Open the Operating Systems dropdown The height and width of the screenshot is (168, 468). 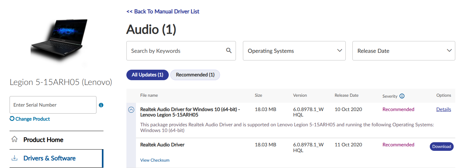[294, 51]
